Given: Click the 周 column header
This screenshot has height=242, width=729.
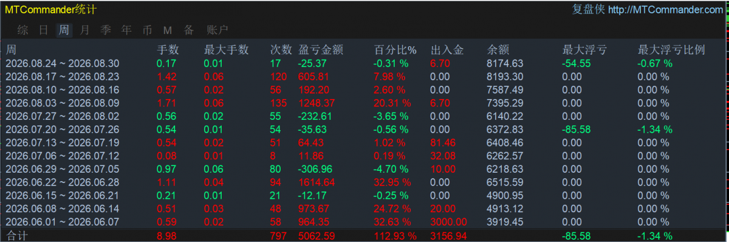Looking at the screenshot, I should tap(11, 50).
